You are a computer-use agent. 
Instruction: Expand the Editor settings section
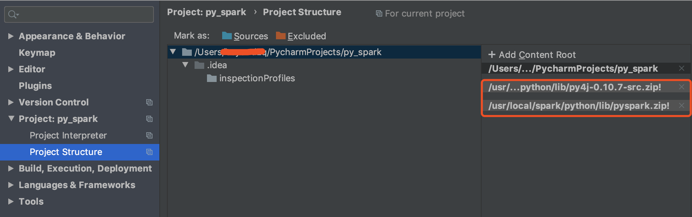point(11,69)
